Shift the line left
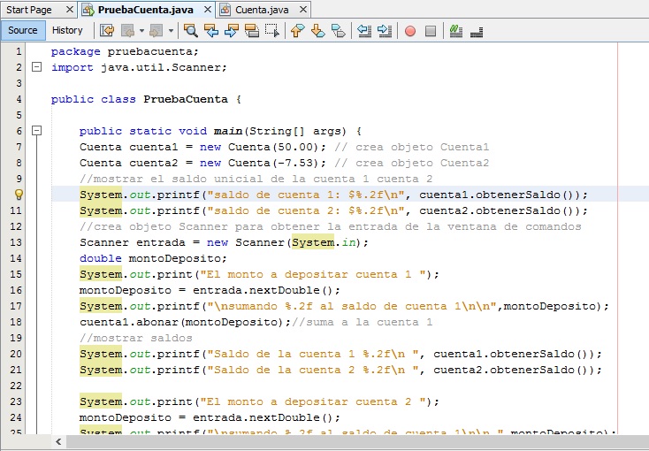 tap(364, 30)
